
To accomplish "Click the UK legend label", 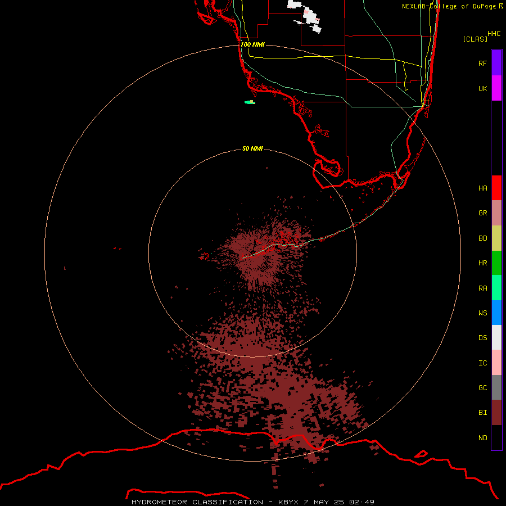I will (x=482, y=88).
